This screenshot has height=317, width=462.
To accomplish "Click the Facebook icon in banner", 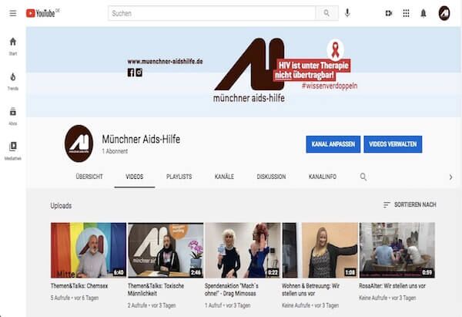I will click(131, 73).
